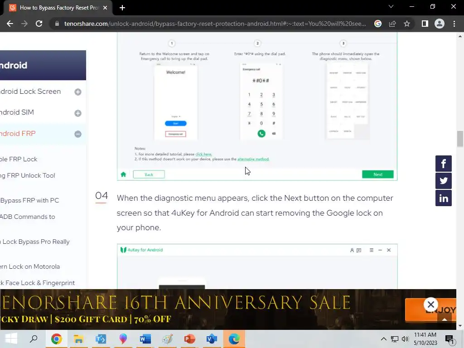This screenshot has height=348, width=464.
Task: Expand Android SIM section
Action: click(x=78, y=113)
